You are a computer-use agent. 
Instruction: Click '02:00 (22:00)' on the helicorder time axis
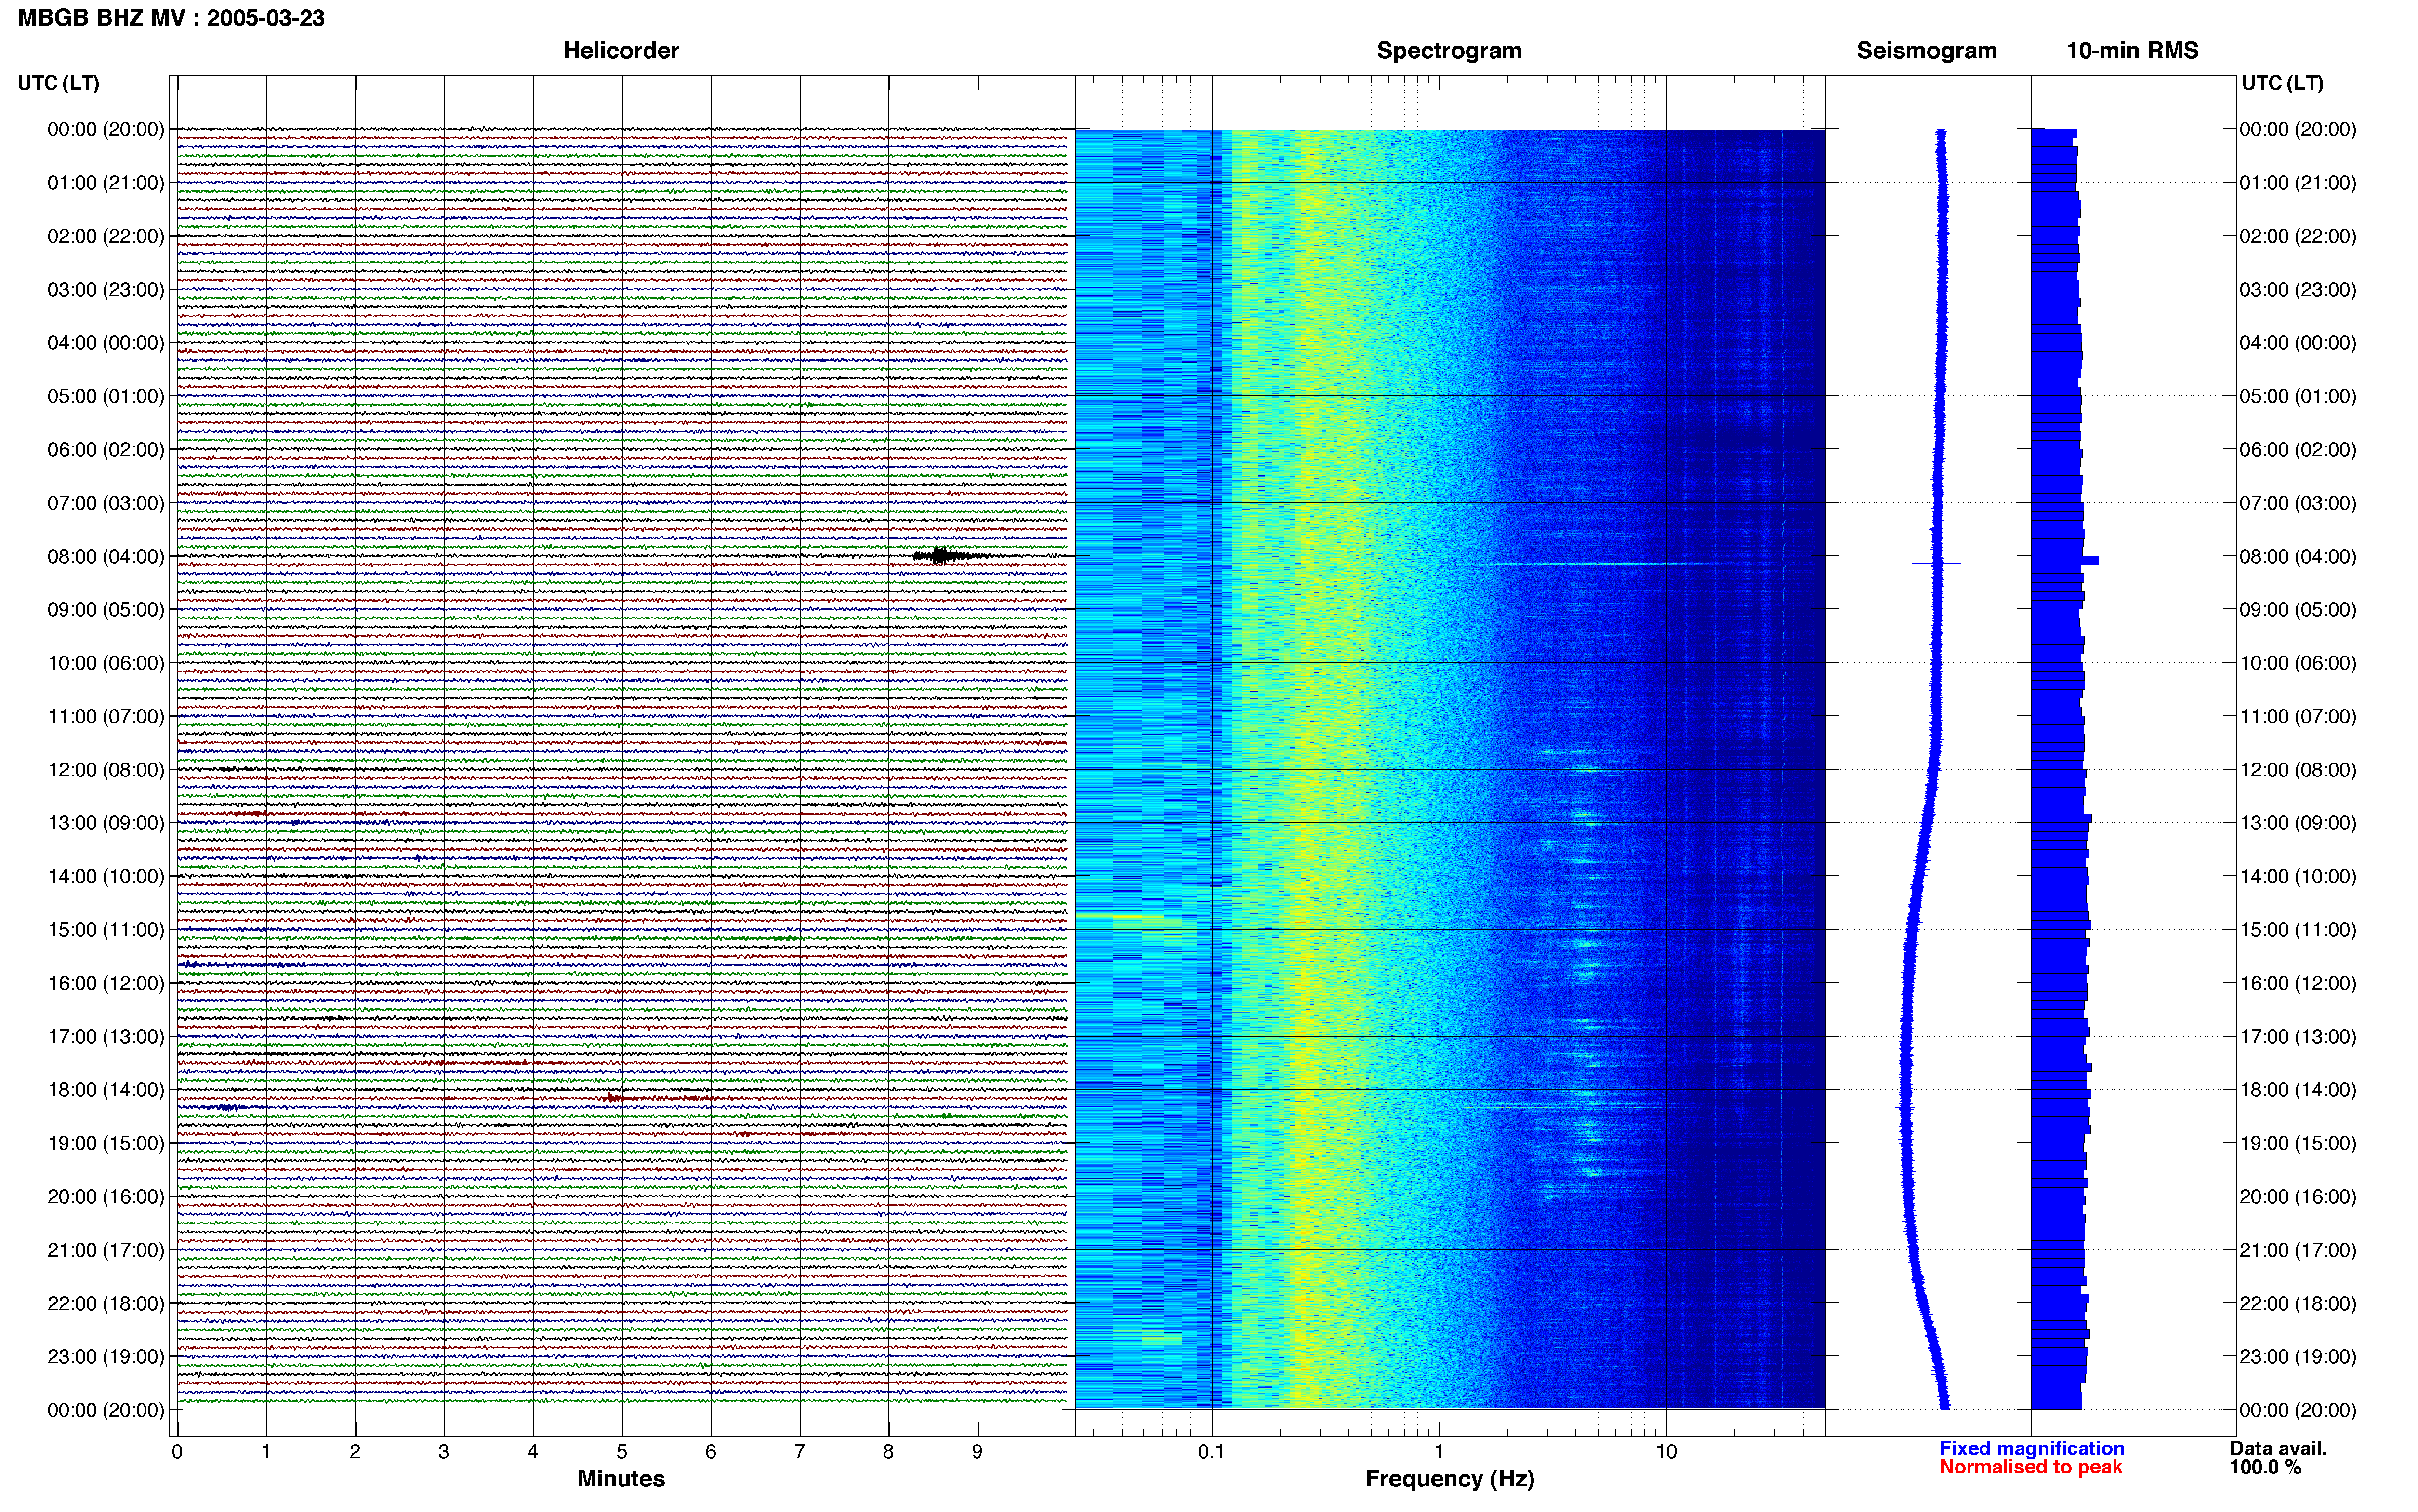pyautogui.click(x=106, y=236)
